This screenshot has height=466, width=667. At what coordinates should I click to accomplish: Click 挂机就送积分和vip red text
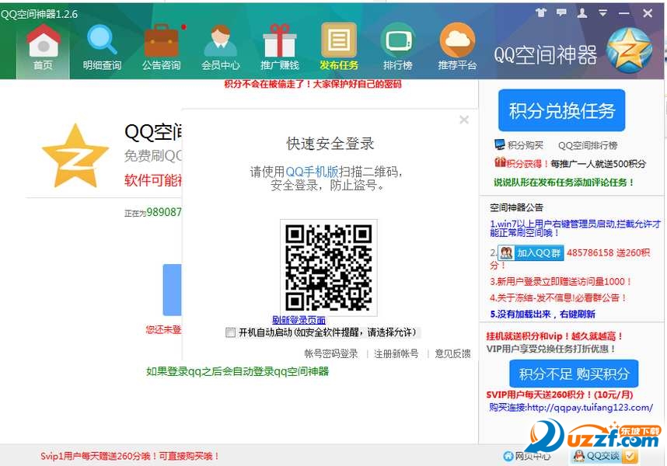[555, 336]
